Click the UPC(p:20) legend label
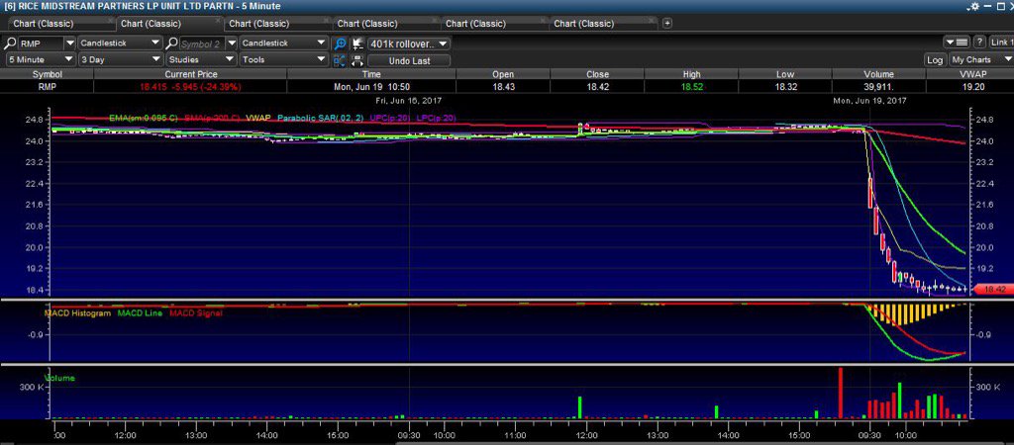This screenshot has height=445, width=1014. coord(389,118)
